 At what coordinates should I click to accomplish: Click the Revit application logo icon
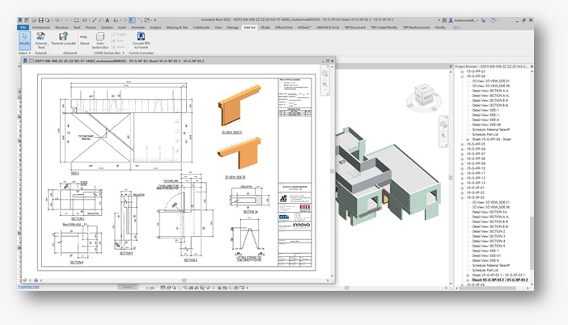click(20, 20)
